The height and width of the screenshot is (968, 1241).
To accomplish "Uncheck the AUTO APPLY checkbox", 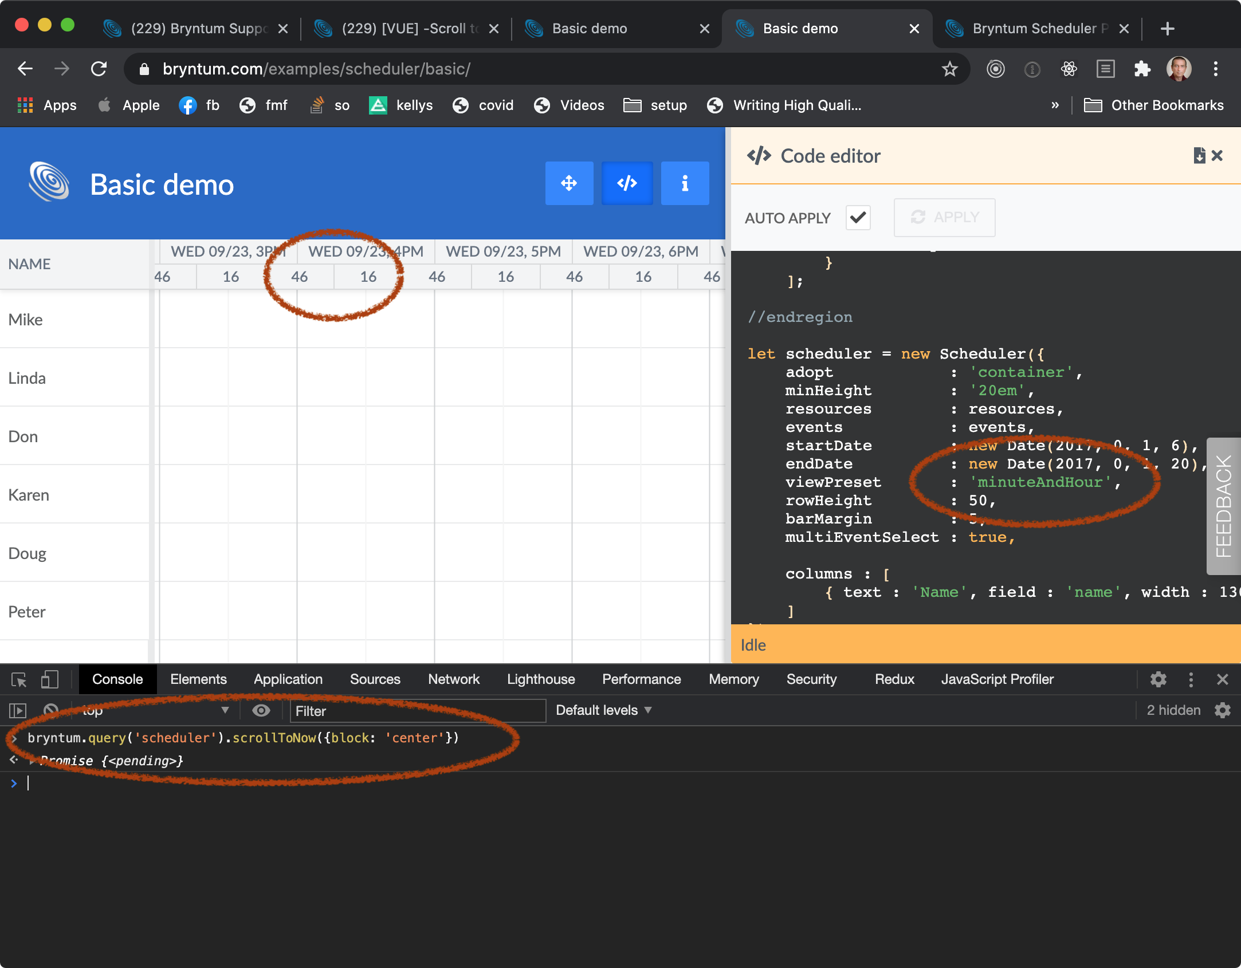I will click(858, 218).
